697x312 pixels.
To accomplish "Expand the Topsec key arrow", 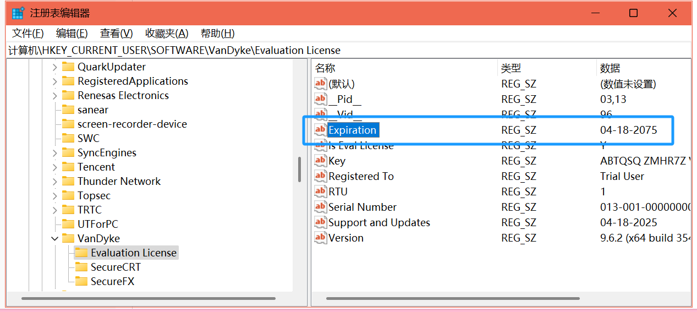I will pos(54,196).
